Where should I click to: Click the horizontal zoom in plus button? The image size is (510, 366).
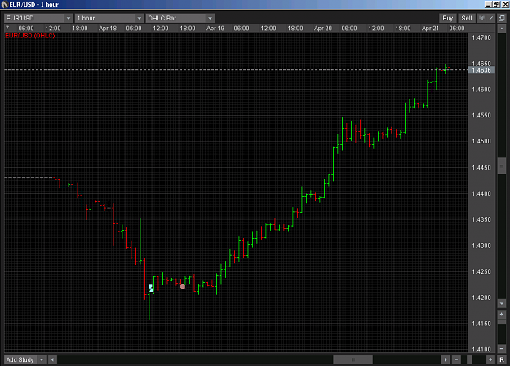tap(490, 359)
